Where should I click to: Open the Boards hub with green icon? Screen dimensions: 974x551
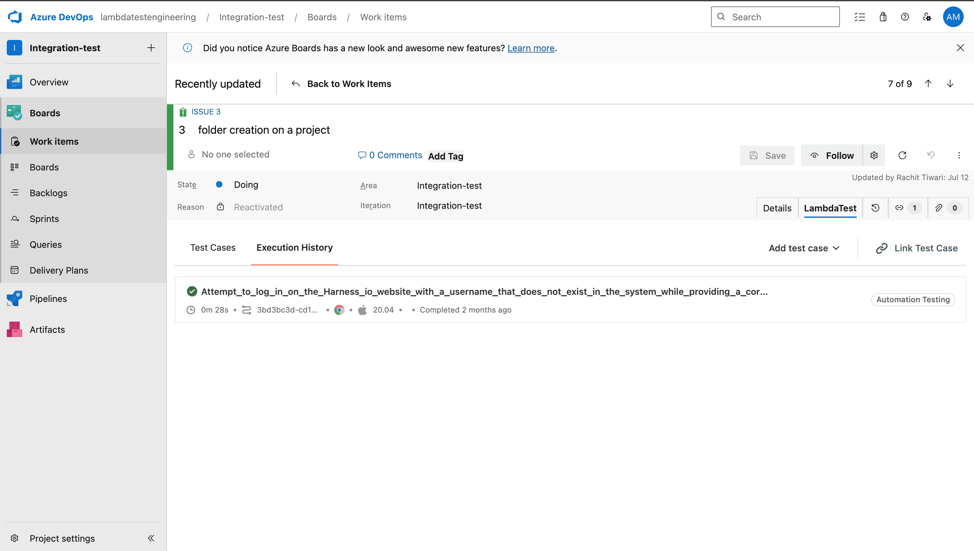point(83,113)
